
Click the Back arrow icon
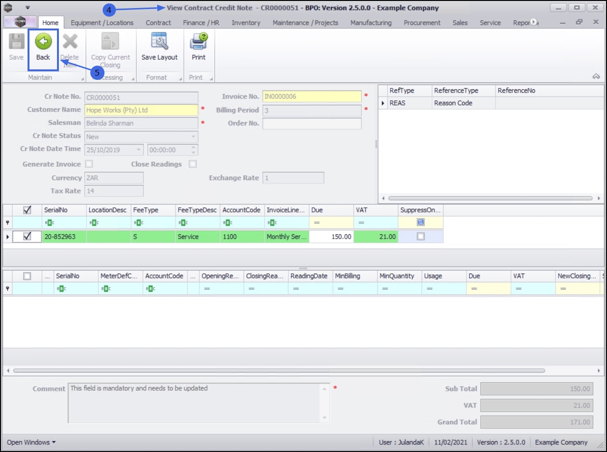pos(43,42)
